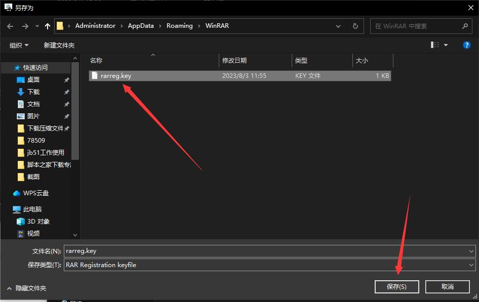Open jb51工作使用 folder
Image resolution: width=479 pixels, height=302 pixels.
tap(45, 153)
